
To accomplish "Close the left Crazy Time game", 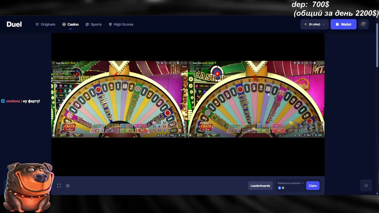I will coord(53,63).
